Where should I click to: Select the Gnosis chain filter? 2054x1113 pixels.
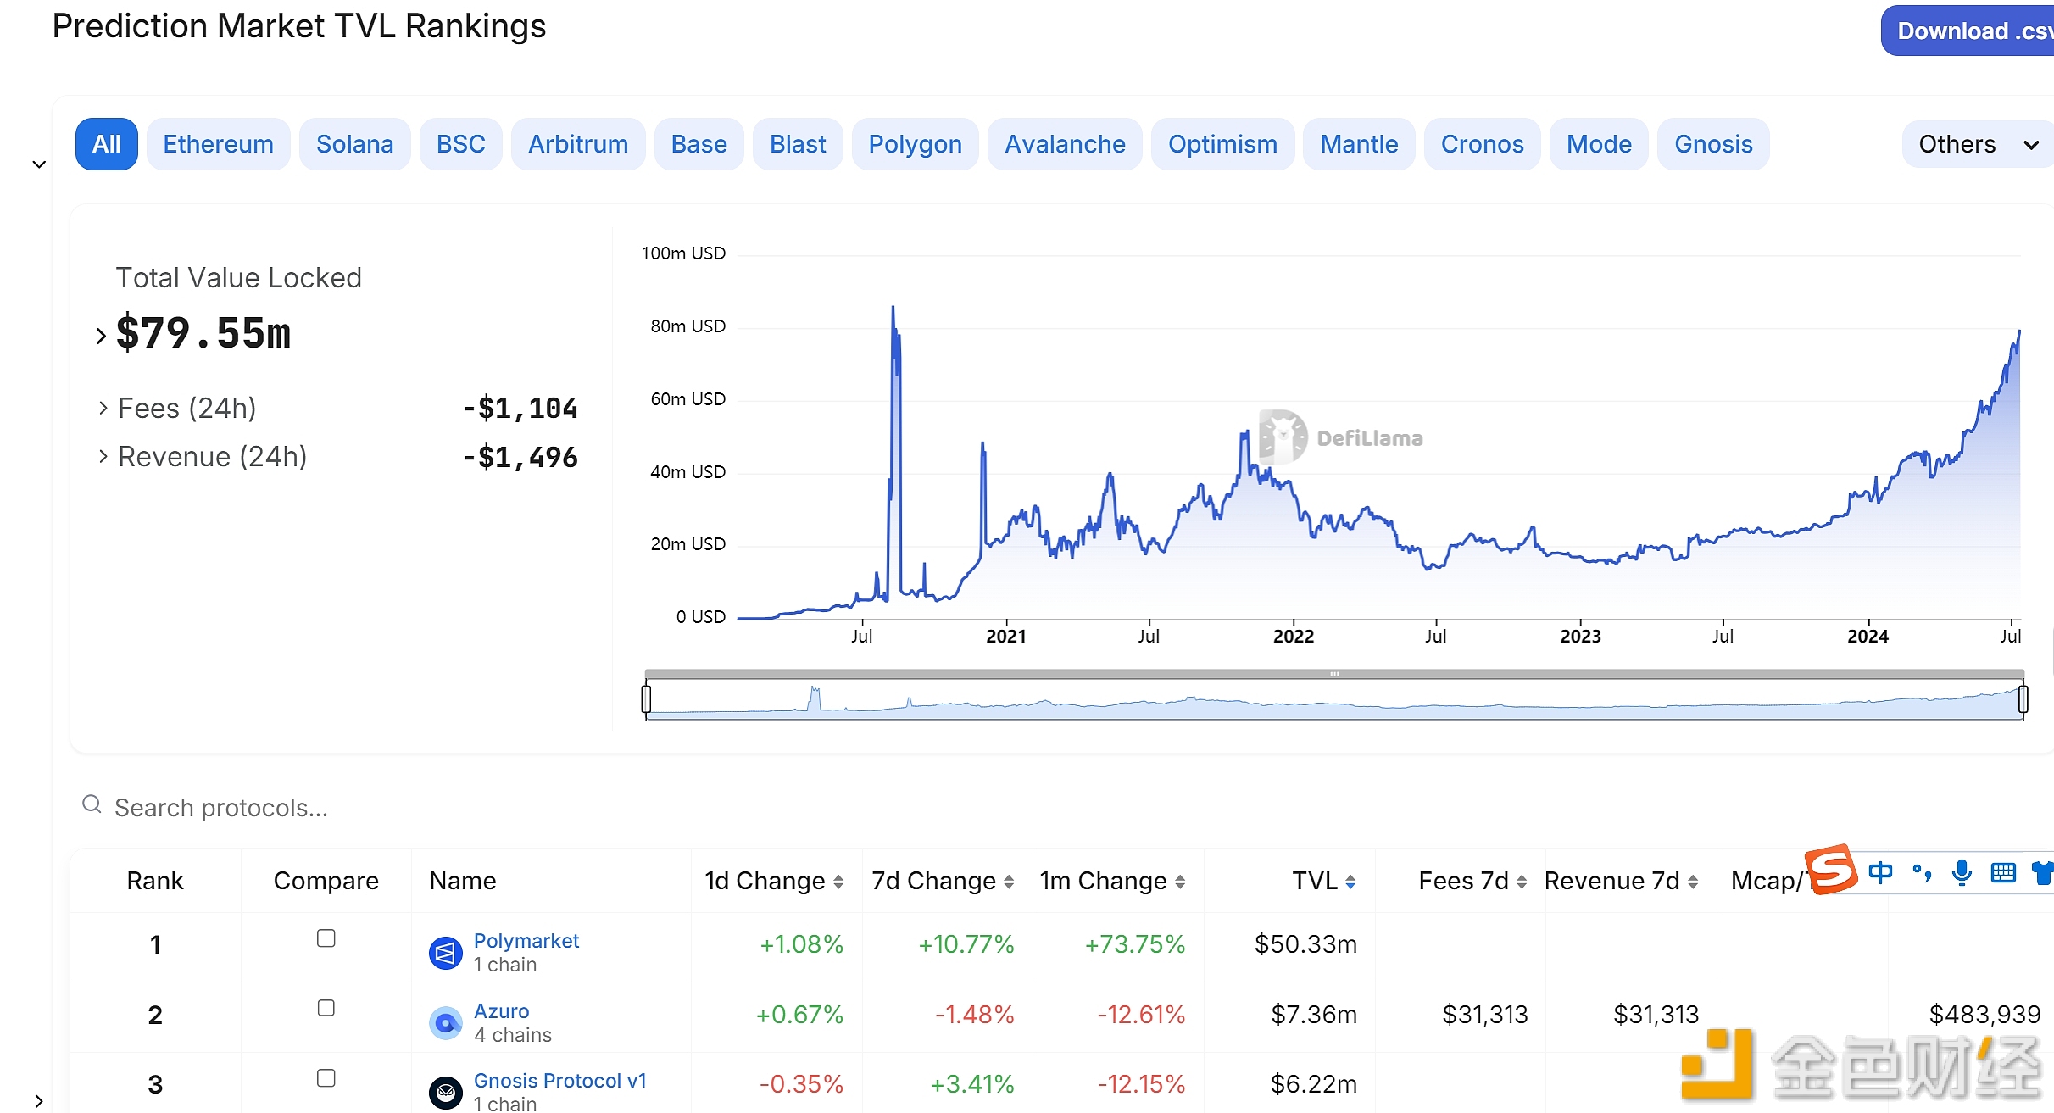coord(1714,144)
